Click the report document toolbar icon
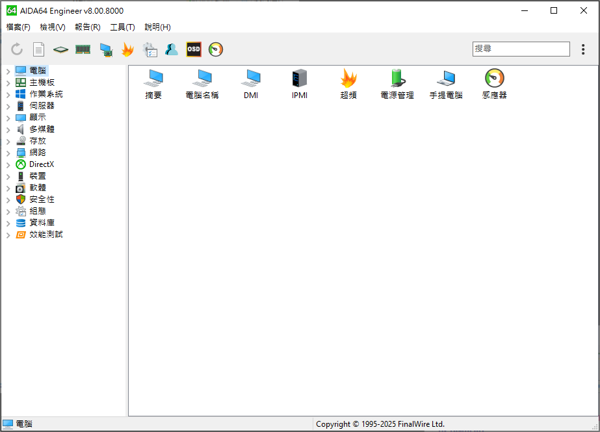The width and height of the screenshot is (600, 432). [39, 49]
